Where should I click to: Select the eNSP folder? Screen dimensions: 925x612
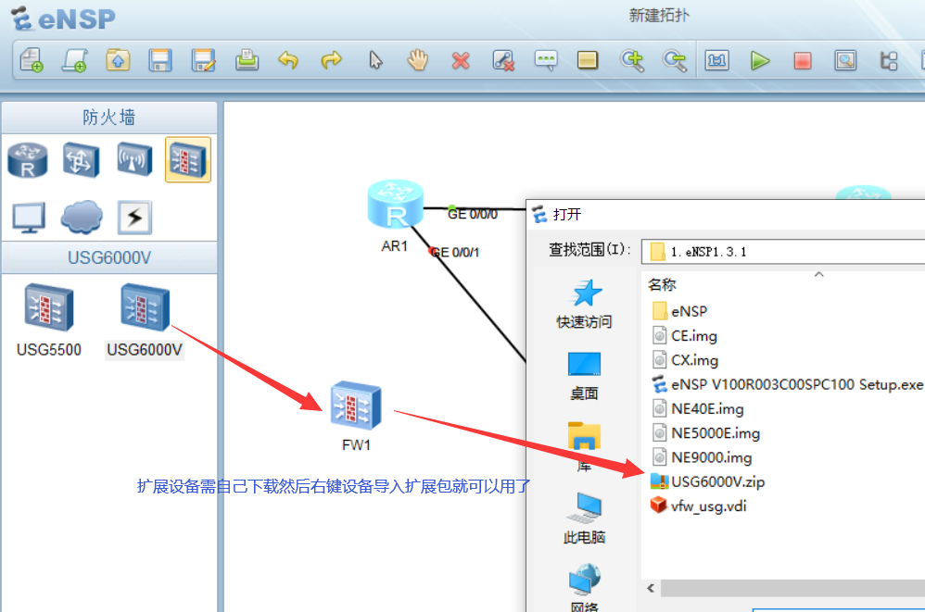(679, 311)
